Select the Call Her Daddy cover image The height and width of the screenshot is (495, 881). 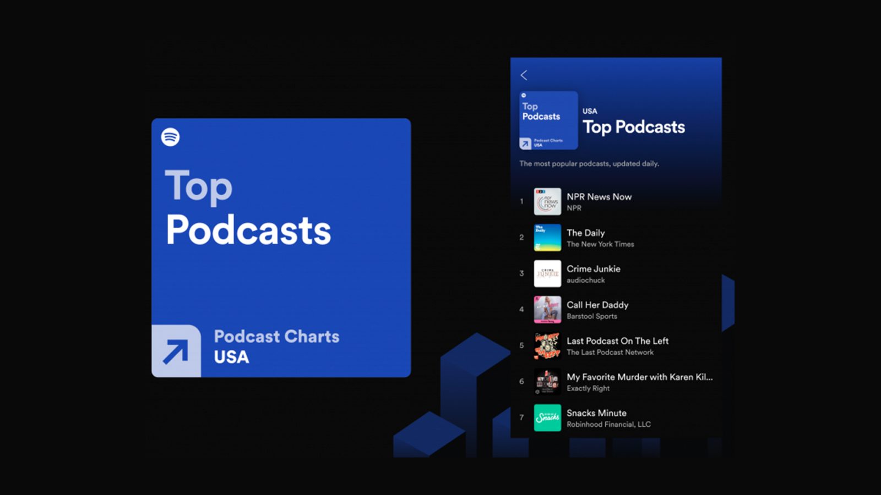(547, 309)
